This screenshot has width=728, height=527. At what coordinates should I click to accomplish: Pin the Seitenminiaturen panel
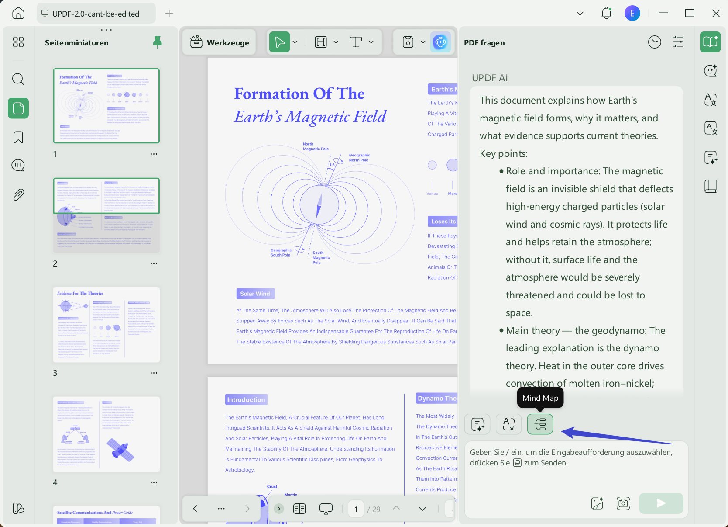[158, 42]
